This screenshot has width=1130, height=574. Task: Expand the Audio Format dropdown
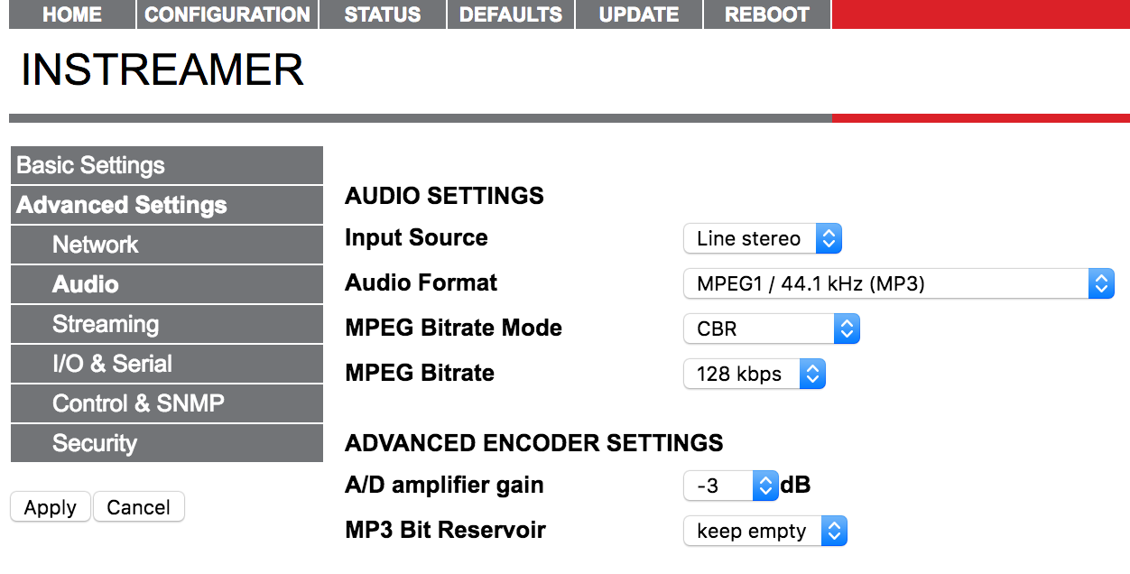899,283
